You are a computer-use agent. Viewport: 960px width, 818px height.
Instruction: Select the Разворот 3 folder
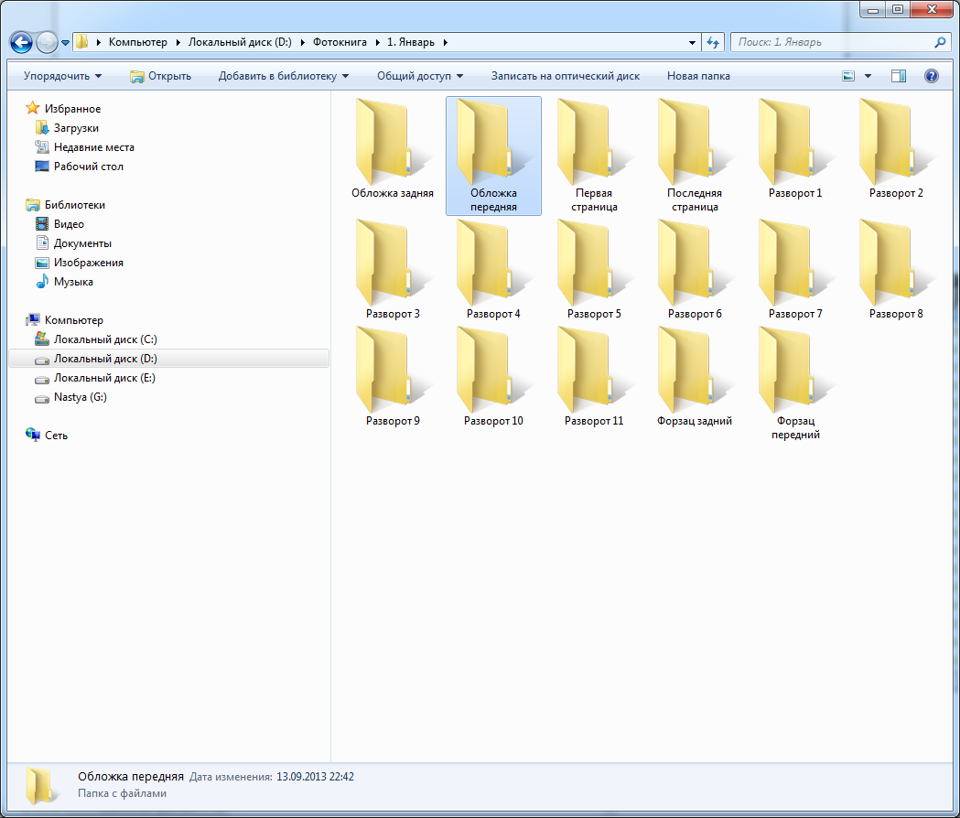click(x=393, y=270)
